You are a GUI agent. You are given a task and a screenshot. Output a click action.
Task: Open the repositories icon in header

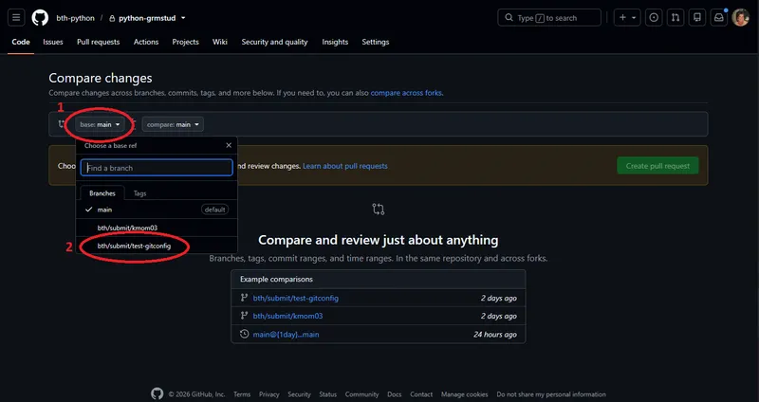pyautogui.click(x=697, y=18)
